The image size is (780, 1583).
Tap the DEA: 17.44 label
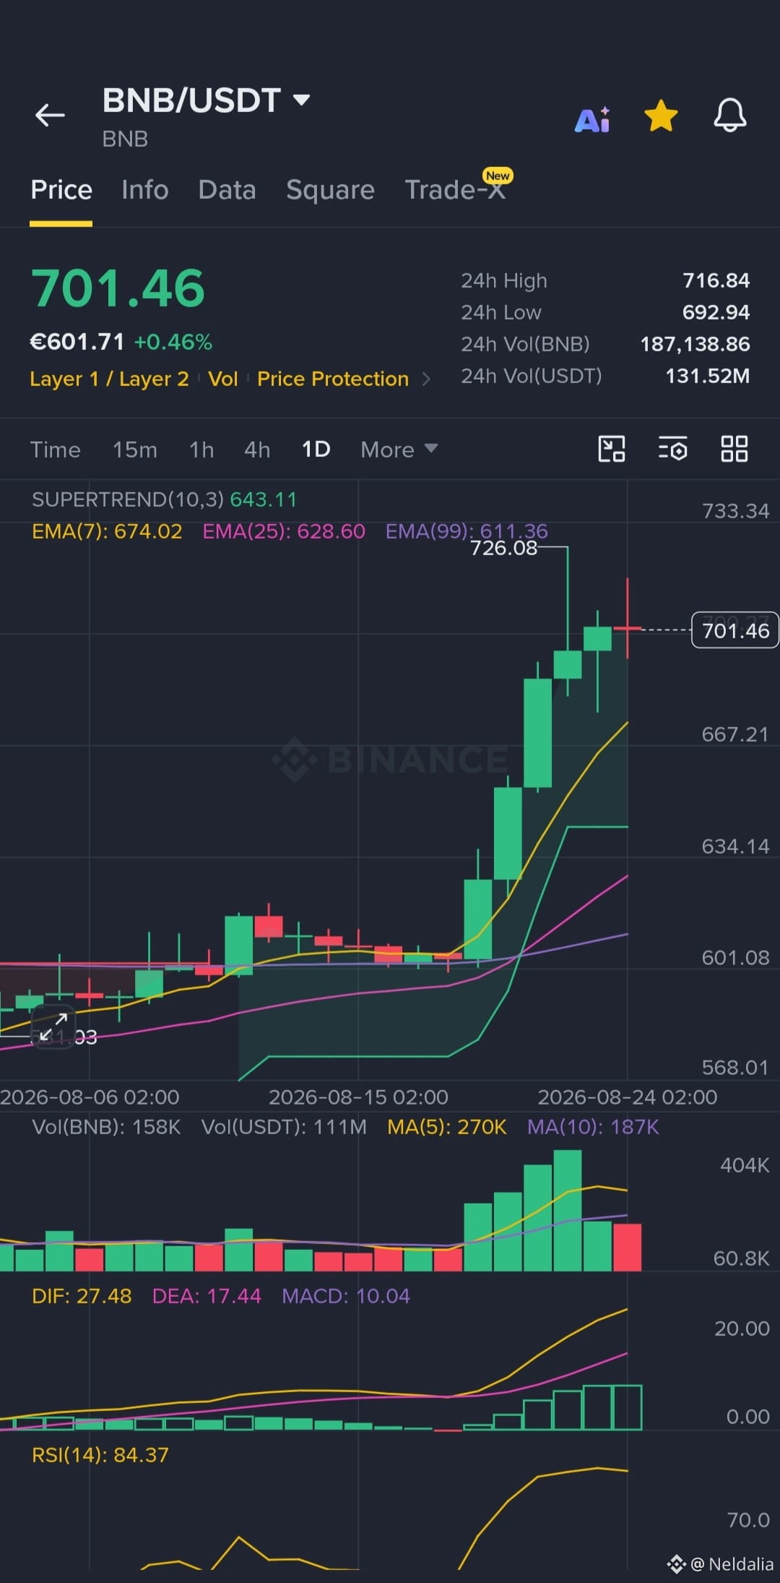(207, 1296)
